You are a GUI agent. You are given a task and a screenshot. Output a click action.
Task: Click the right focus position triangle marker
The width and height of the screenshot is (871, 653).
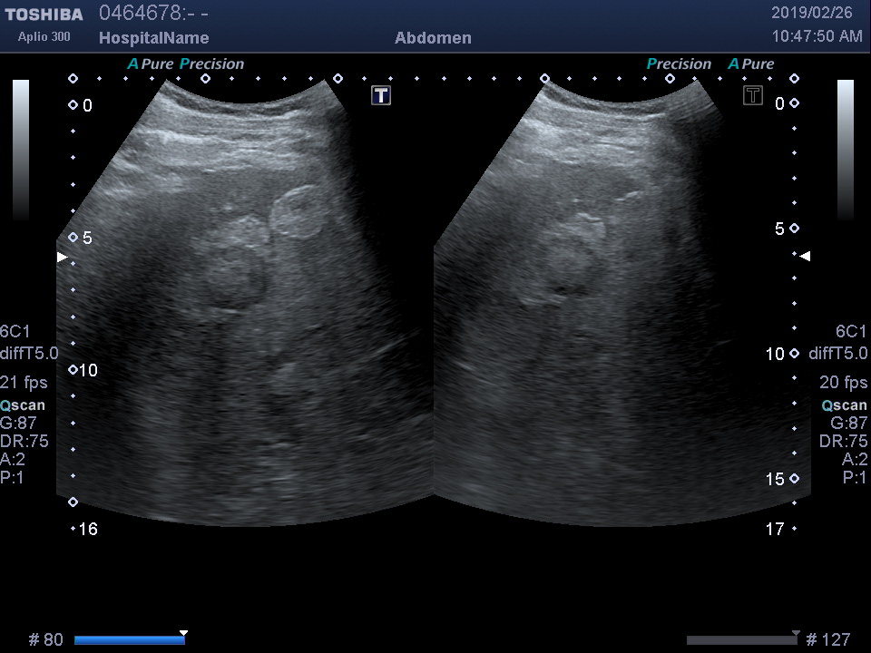click(x=804, y=257)
